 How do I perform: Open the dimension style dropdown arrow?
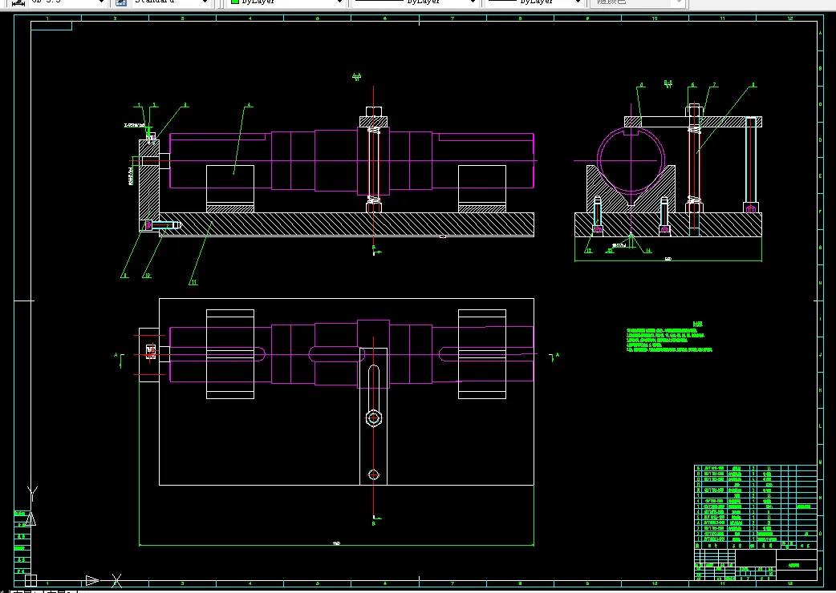click(x=101, y=2)
